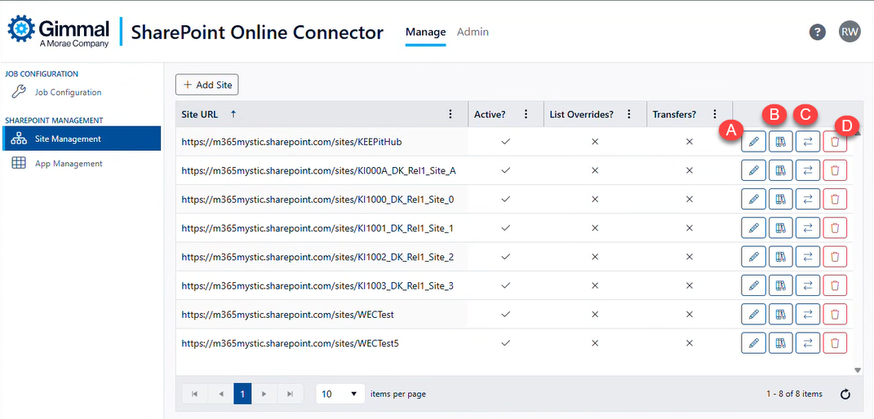874x419 pixels.
Task: Open the Transfers? column options menu
Action: (715, 115)
